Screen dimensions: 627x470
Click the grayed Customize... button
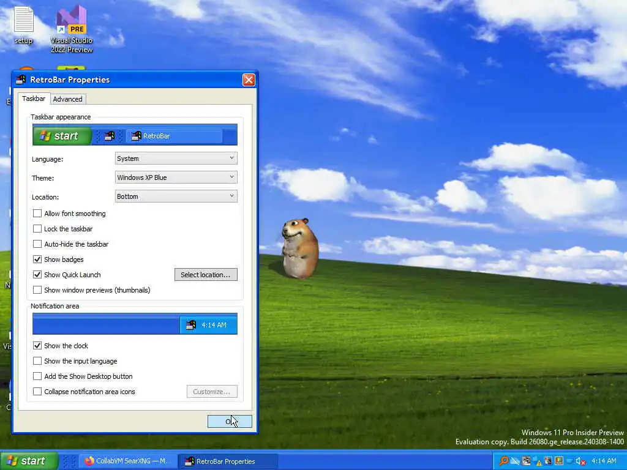click(x=212, y=392)
